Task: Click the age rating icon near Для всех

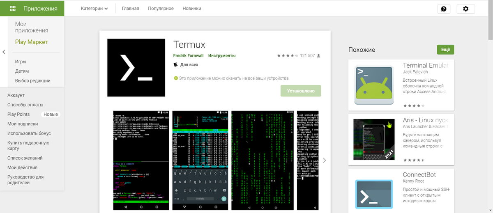Action: pos(176,65)
